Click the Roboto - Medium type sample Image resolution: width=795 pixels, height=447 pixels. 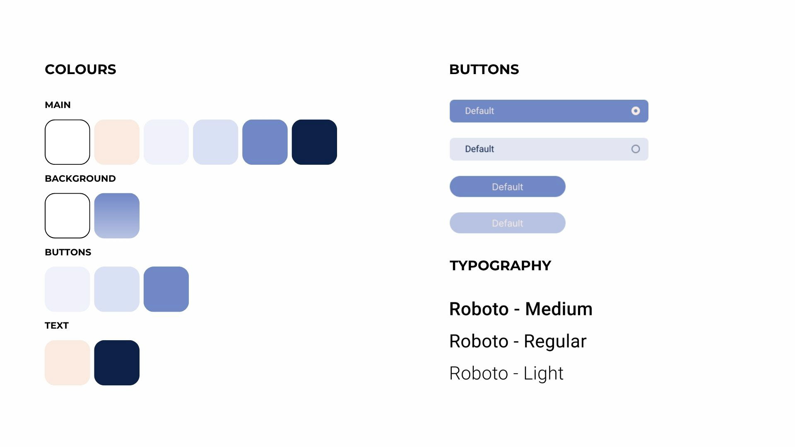pos(520,309)
